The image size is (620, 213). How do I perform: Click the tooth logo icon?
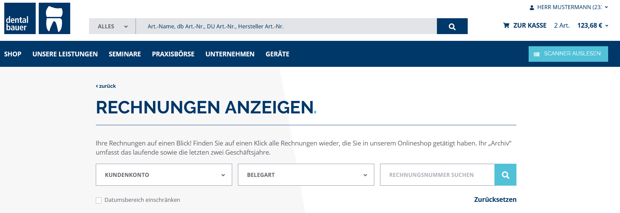[x=54, y=19]
